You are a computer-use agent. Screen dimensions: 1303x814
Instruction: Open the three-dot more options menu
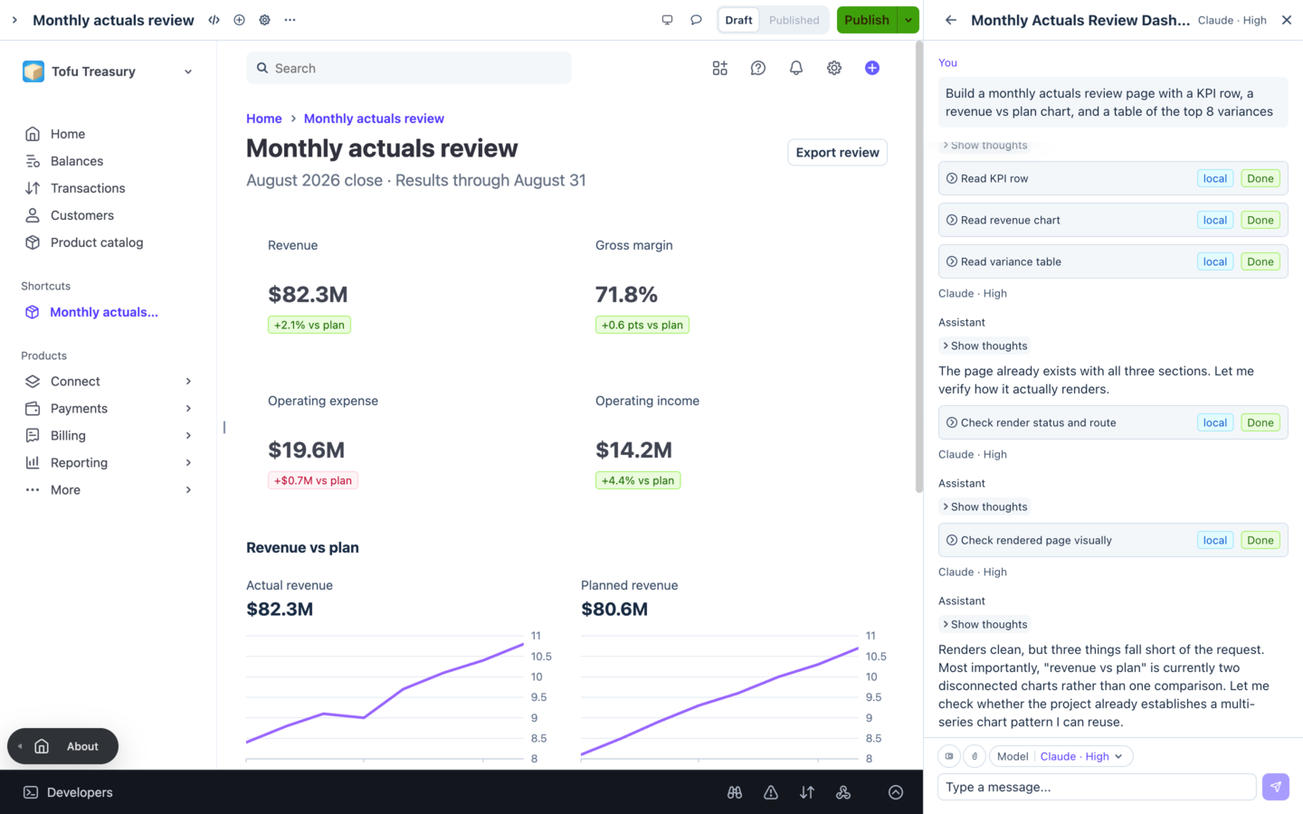tap(290, 20)
